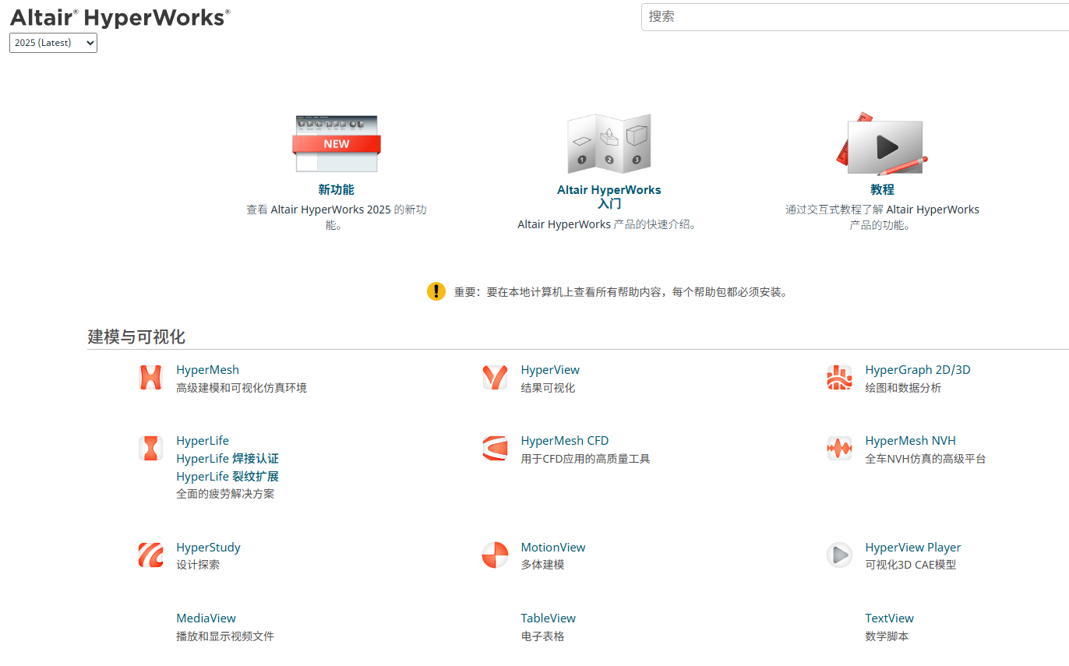Click the HyperMesh NVH waveform icon
Image resolution: width=1069 pixels, height=666 pixels.
(839, 448)
